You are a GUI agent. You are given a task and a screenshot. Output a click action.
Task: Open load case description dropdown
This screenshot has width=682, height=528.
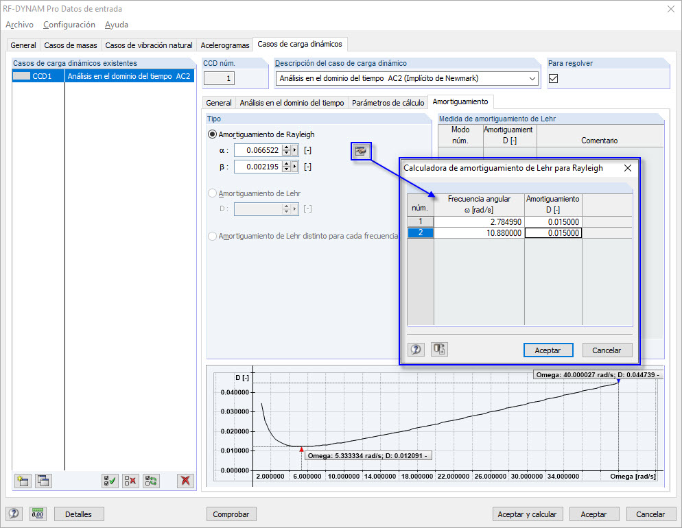point(532,79)
